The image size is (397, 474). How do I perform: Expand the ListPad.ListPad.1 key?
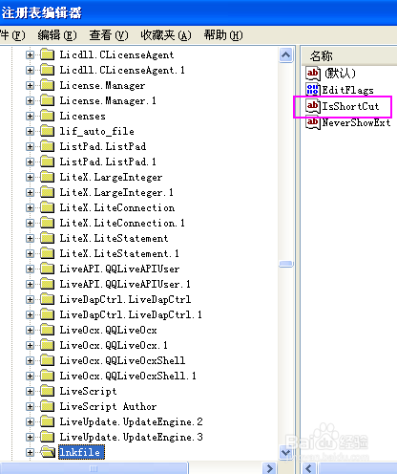30,162
